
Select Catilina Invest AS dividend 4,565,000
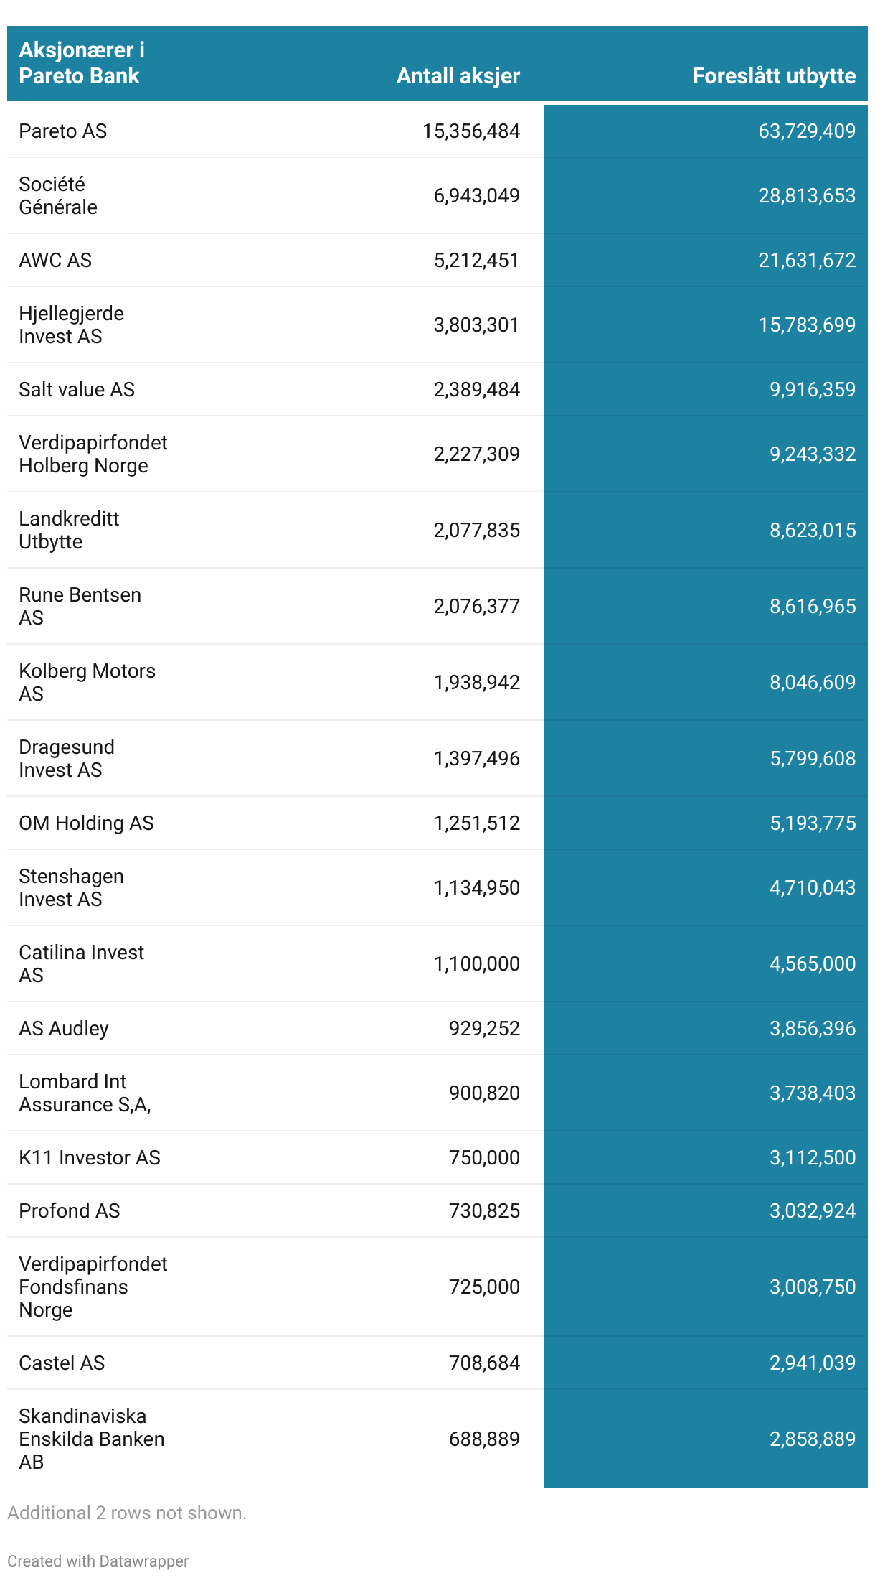coord(813,963)
